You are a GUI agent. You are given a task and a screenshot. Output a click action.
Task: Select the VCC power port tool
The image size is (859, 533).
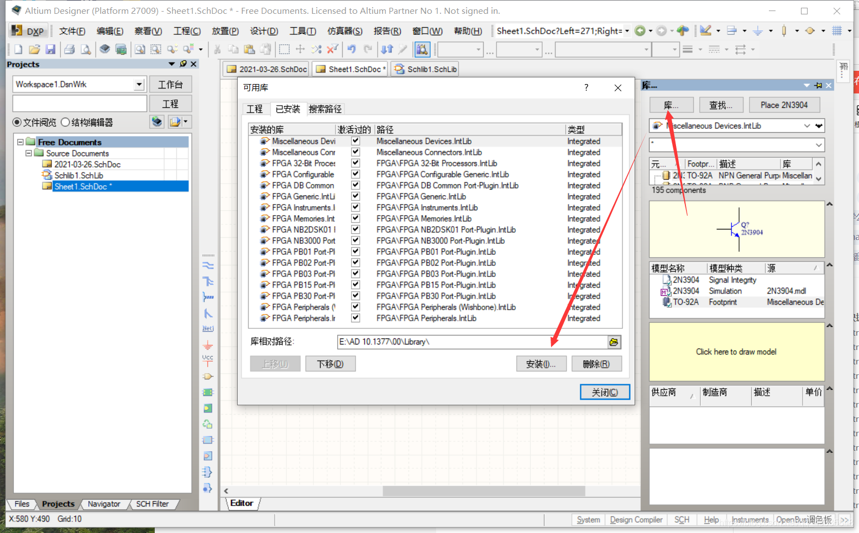tap(208, 360)
